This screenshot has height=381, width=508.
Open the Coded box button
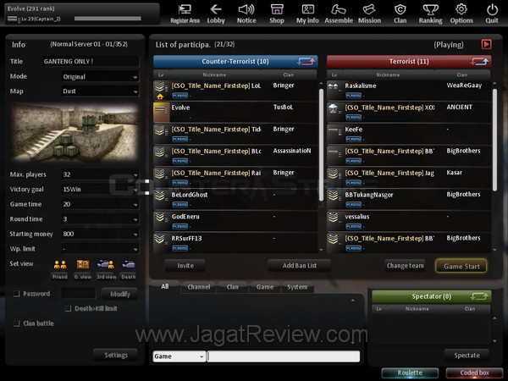[x=474, y=373]
